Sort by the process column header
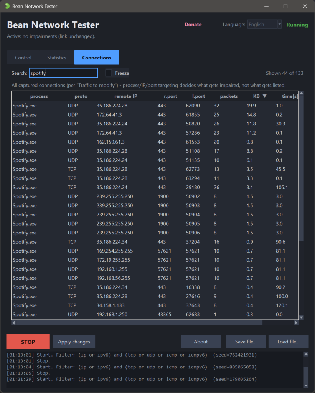315x393 pixels. 39,96
